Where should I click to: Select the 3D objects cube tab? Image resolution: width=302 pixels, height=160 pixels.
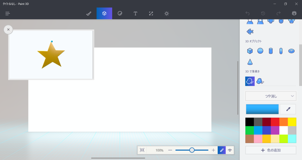pyautogui.click(x=104, y=14)
